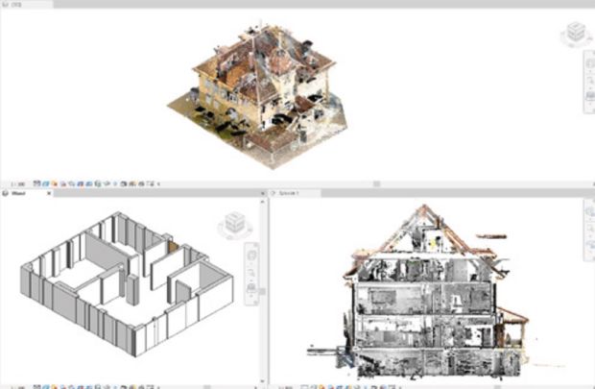This screenshot has height=389, width=595.
Task: Expand Zoom dropdown in wall model navigation bar
Action: pyautogui.click(x=251, y=280)
